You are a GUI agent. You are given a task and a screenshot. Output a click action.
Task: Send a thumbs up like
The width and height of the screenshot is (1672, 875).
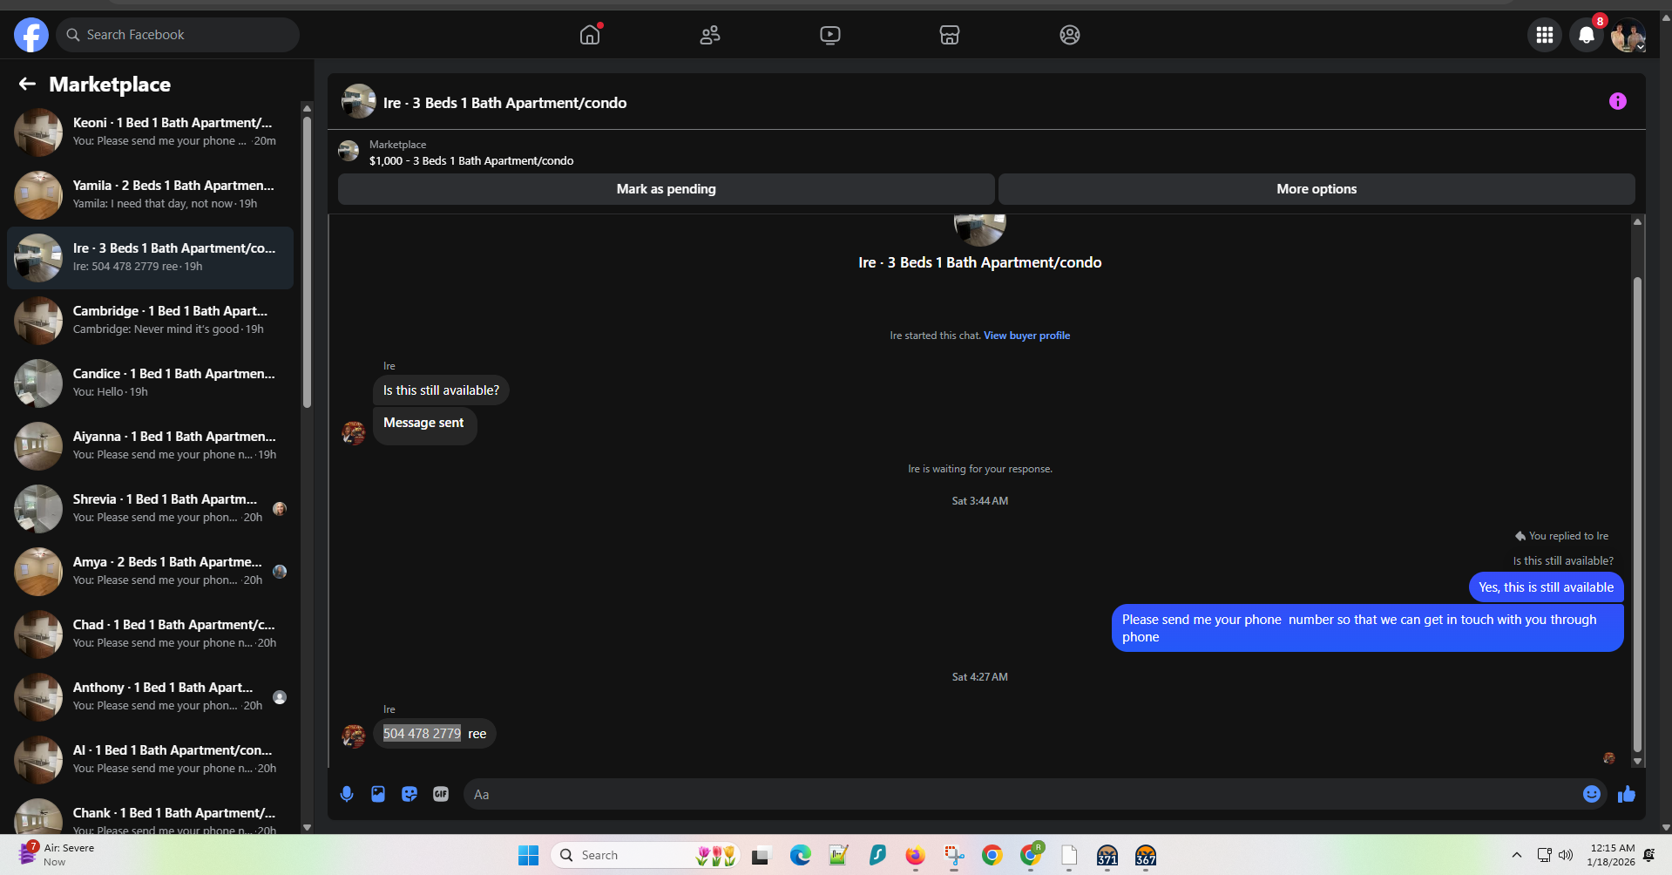(x=1627, y=794)
